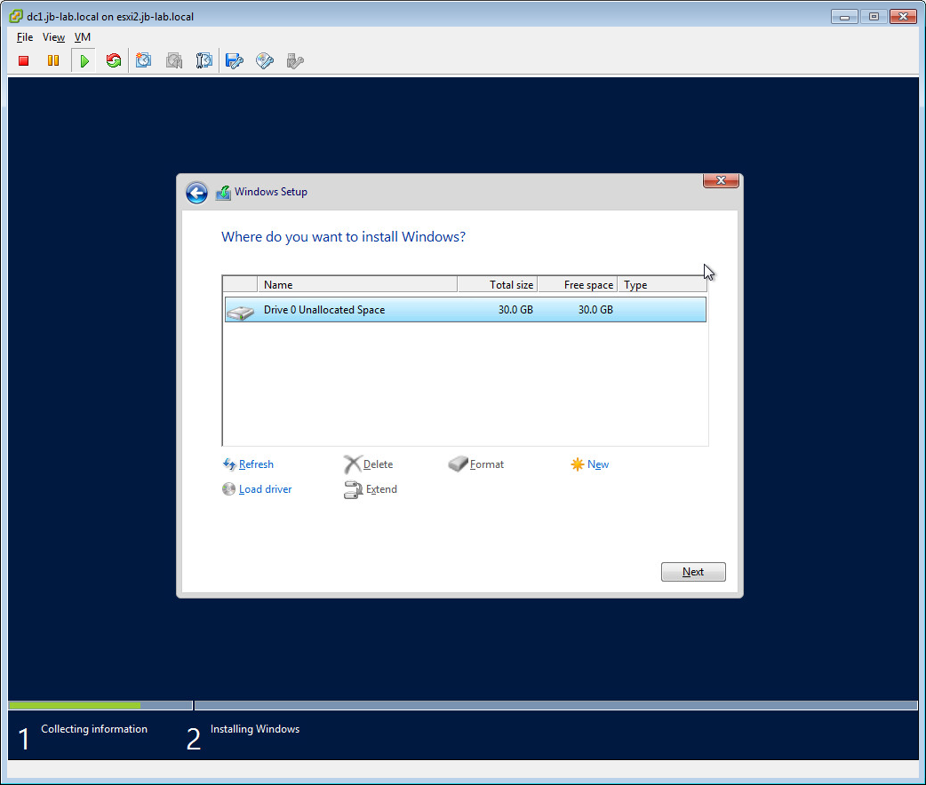Image resolution: width=926 pixels, height=785 pixels.
Task: Click the Name column header
Action: point(357,284)
